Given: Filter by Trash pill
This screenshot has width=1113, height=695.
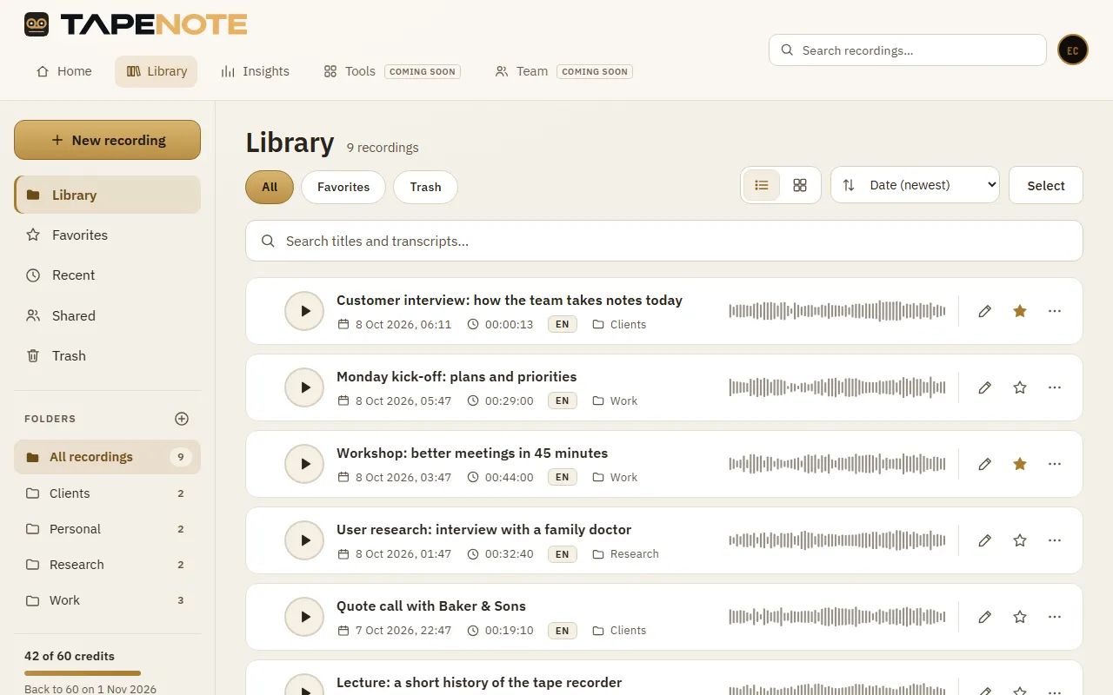Looking at the screenshot, I should tap(425, 187).
